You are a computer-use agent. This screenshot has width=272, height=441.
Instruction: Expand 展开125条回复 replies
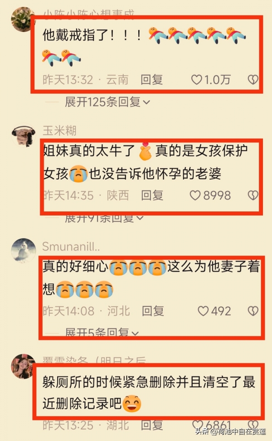[107, 102]
